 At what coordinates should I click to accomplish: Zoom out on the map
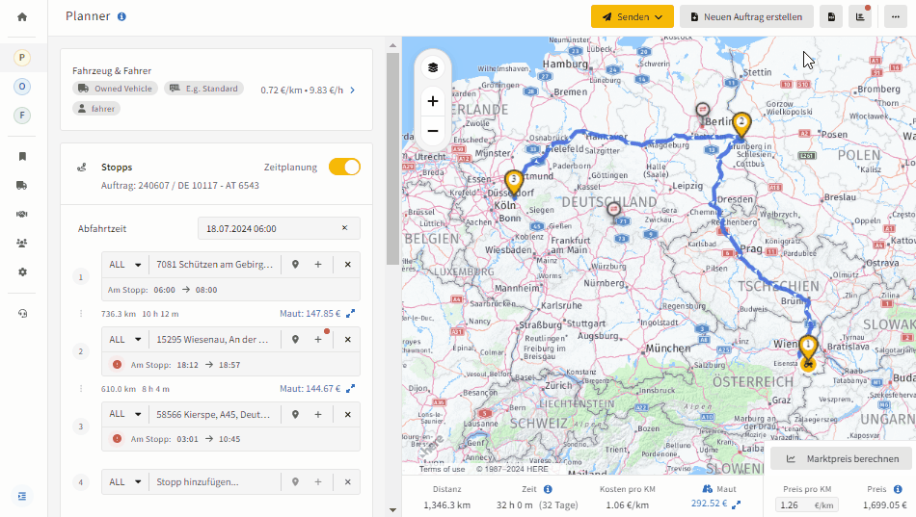433,131
